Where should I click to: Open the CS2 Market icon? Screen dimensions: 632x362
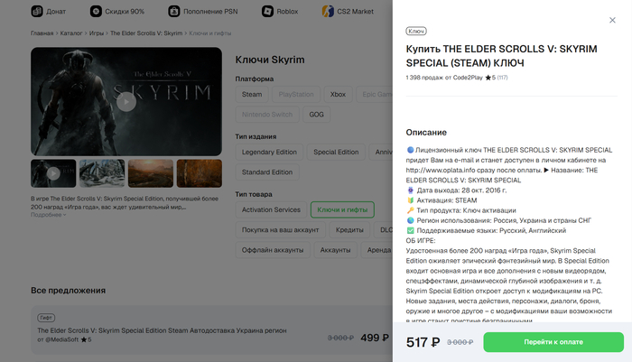328,12
